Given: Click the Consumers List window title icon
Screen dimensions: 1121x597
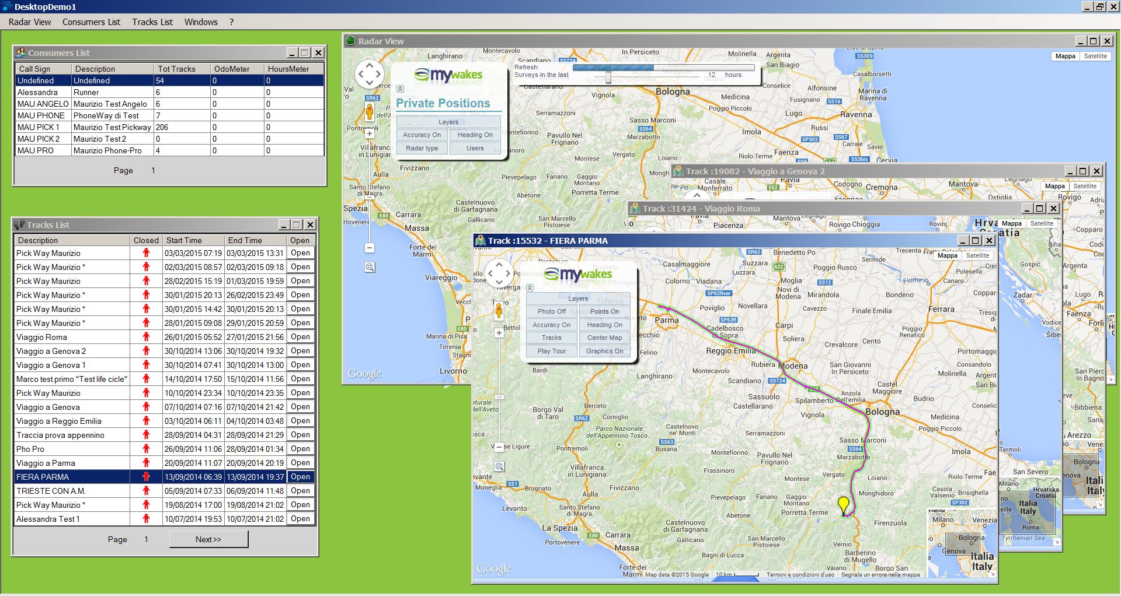Looking at the screenshot, I should (20, 52).
